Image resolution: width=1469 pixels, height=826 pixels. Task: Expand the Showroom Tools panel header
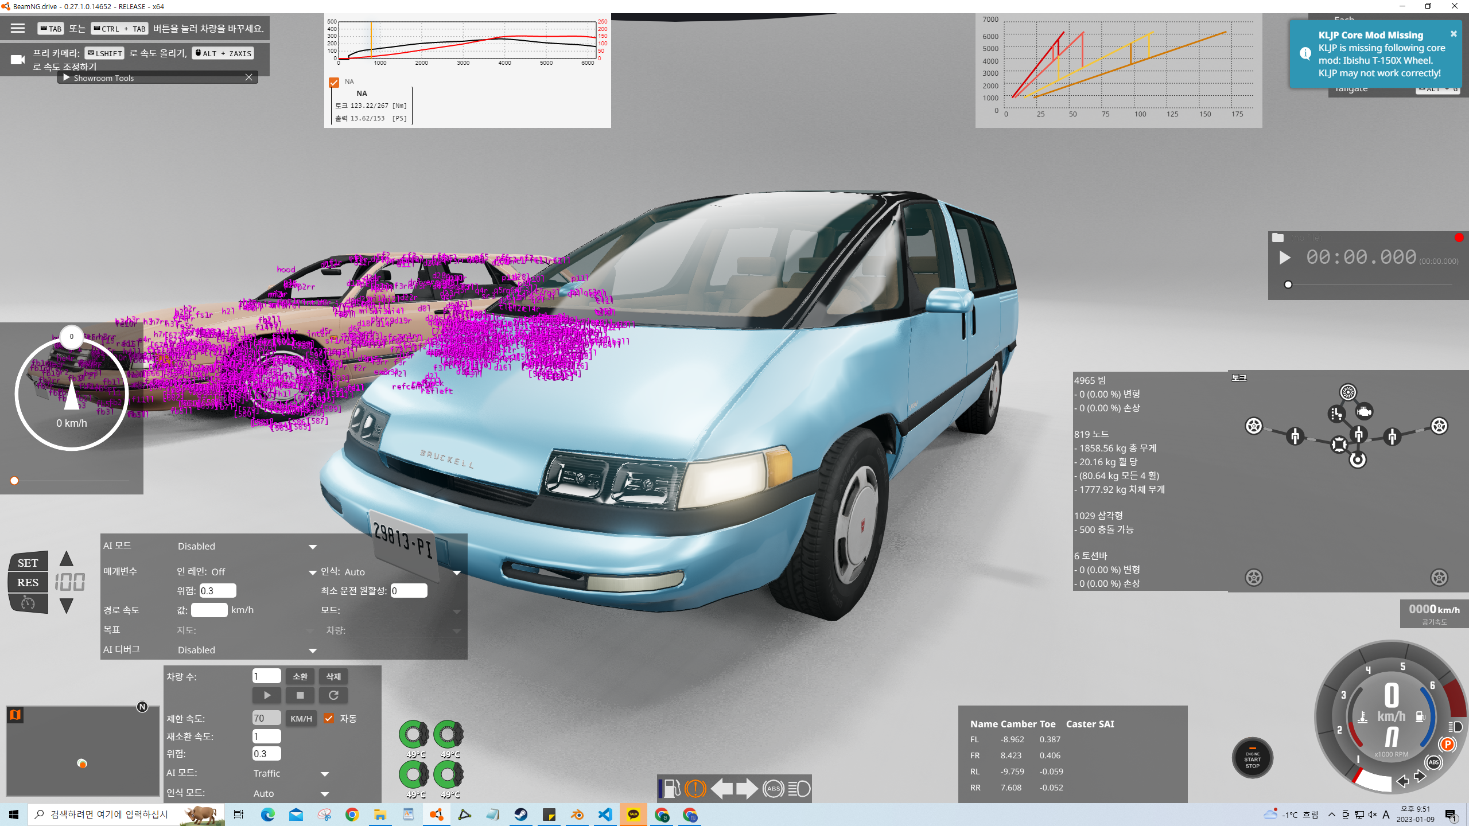[x=67, y=77]
